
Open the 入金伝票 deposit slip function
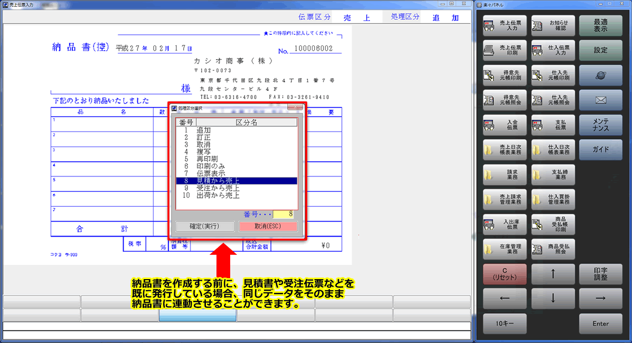pos(504,125)
